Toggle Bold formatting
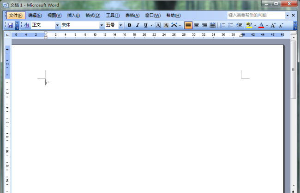This screenshot has width=300, height=193. pyautogui.click(x=129, y=25)
